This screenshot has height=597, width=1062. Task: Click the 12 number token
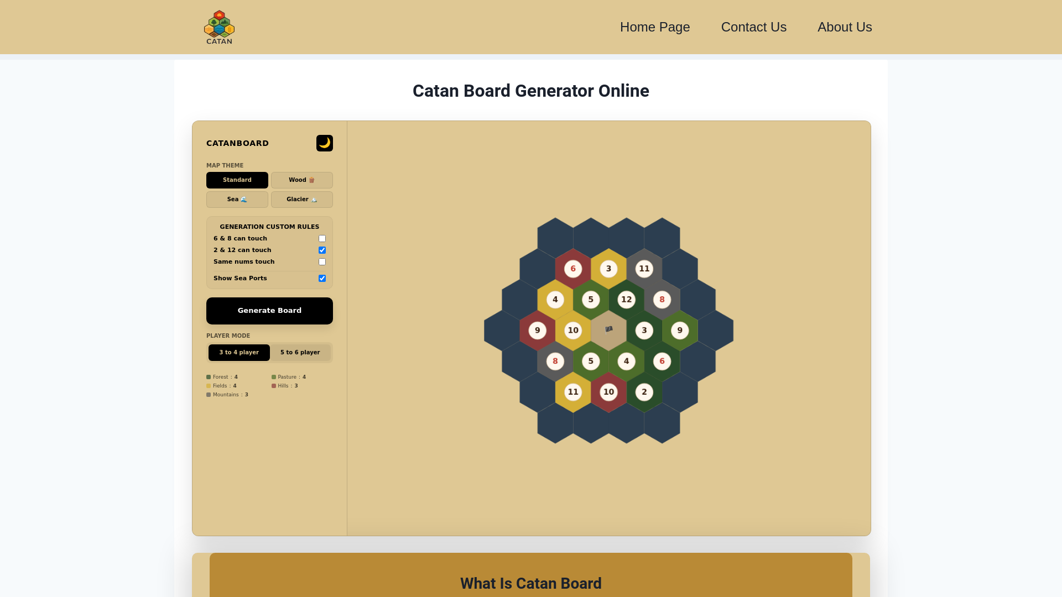(626, 300)
